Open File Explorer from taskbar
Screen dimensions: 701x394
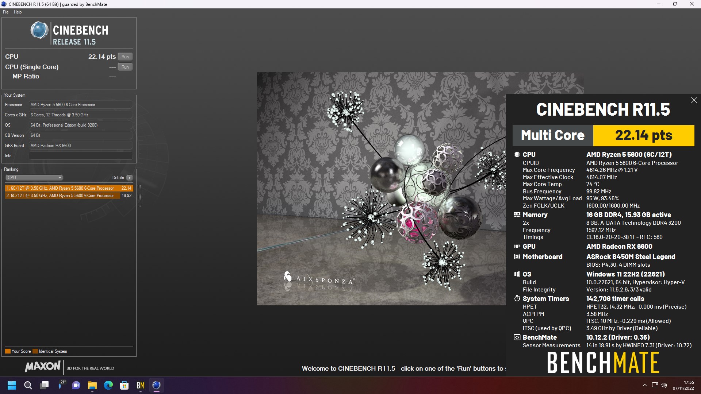92,385
